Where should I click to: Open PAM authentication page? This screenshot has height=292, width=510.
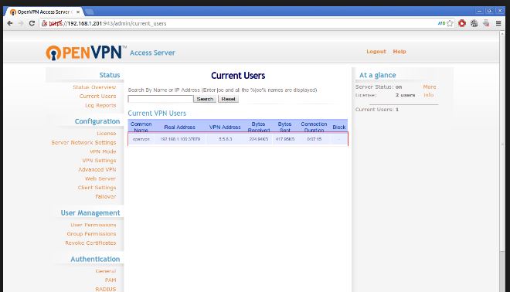(x=110, y=280)
